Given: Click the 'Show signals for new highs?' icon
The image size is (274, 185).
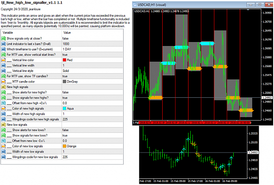Looking at the screenshot, I should pos(4,98).
